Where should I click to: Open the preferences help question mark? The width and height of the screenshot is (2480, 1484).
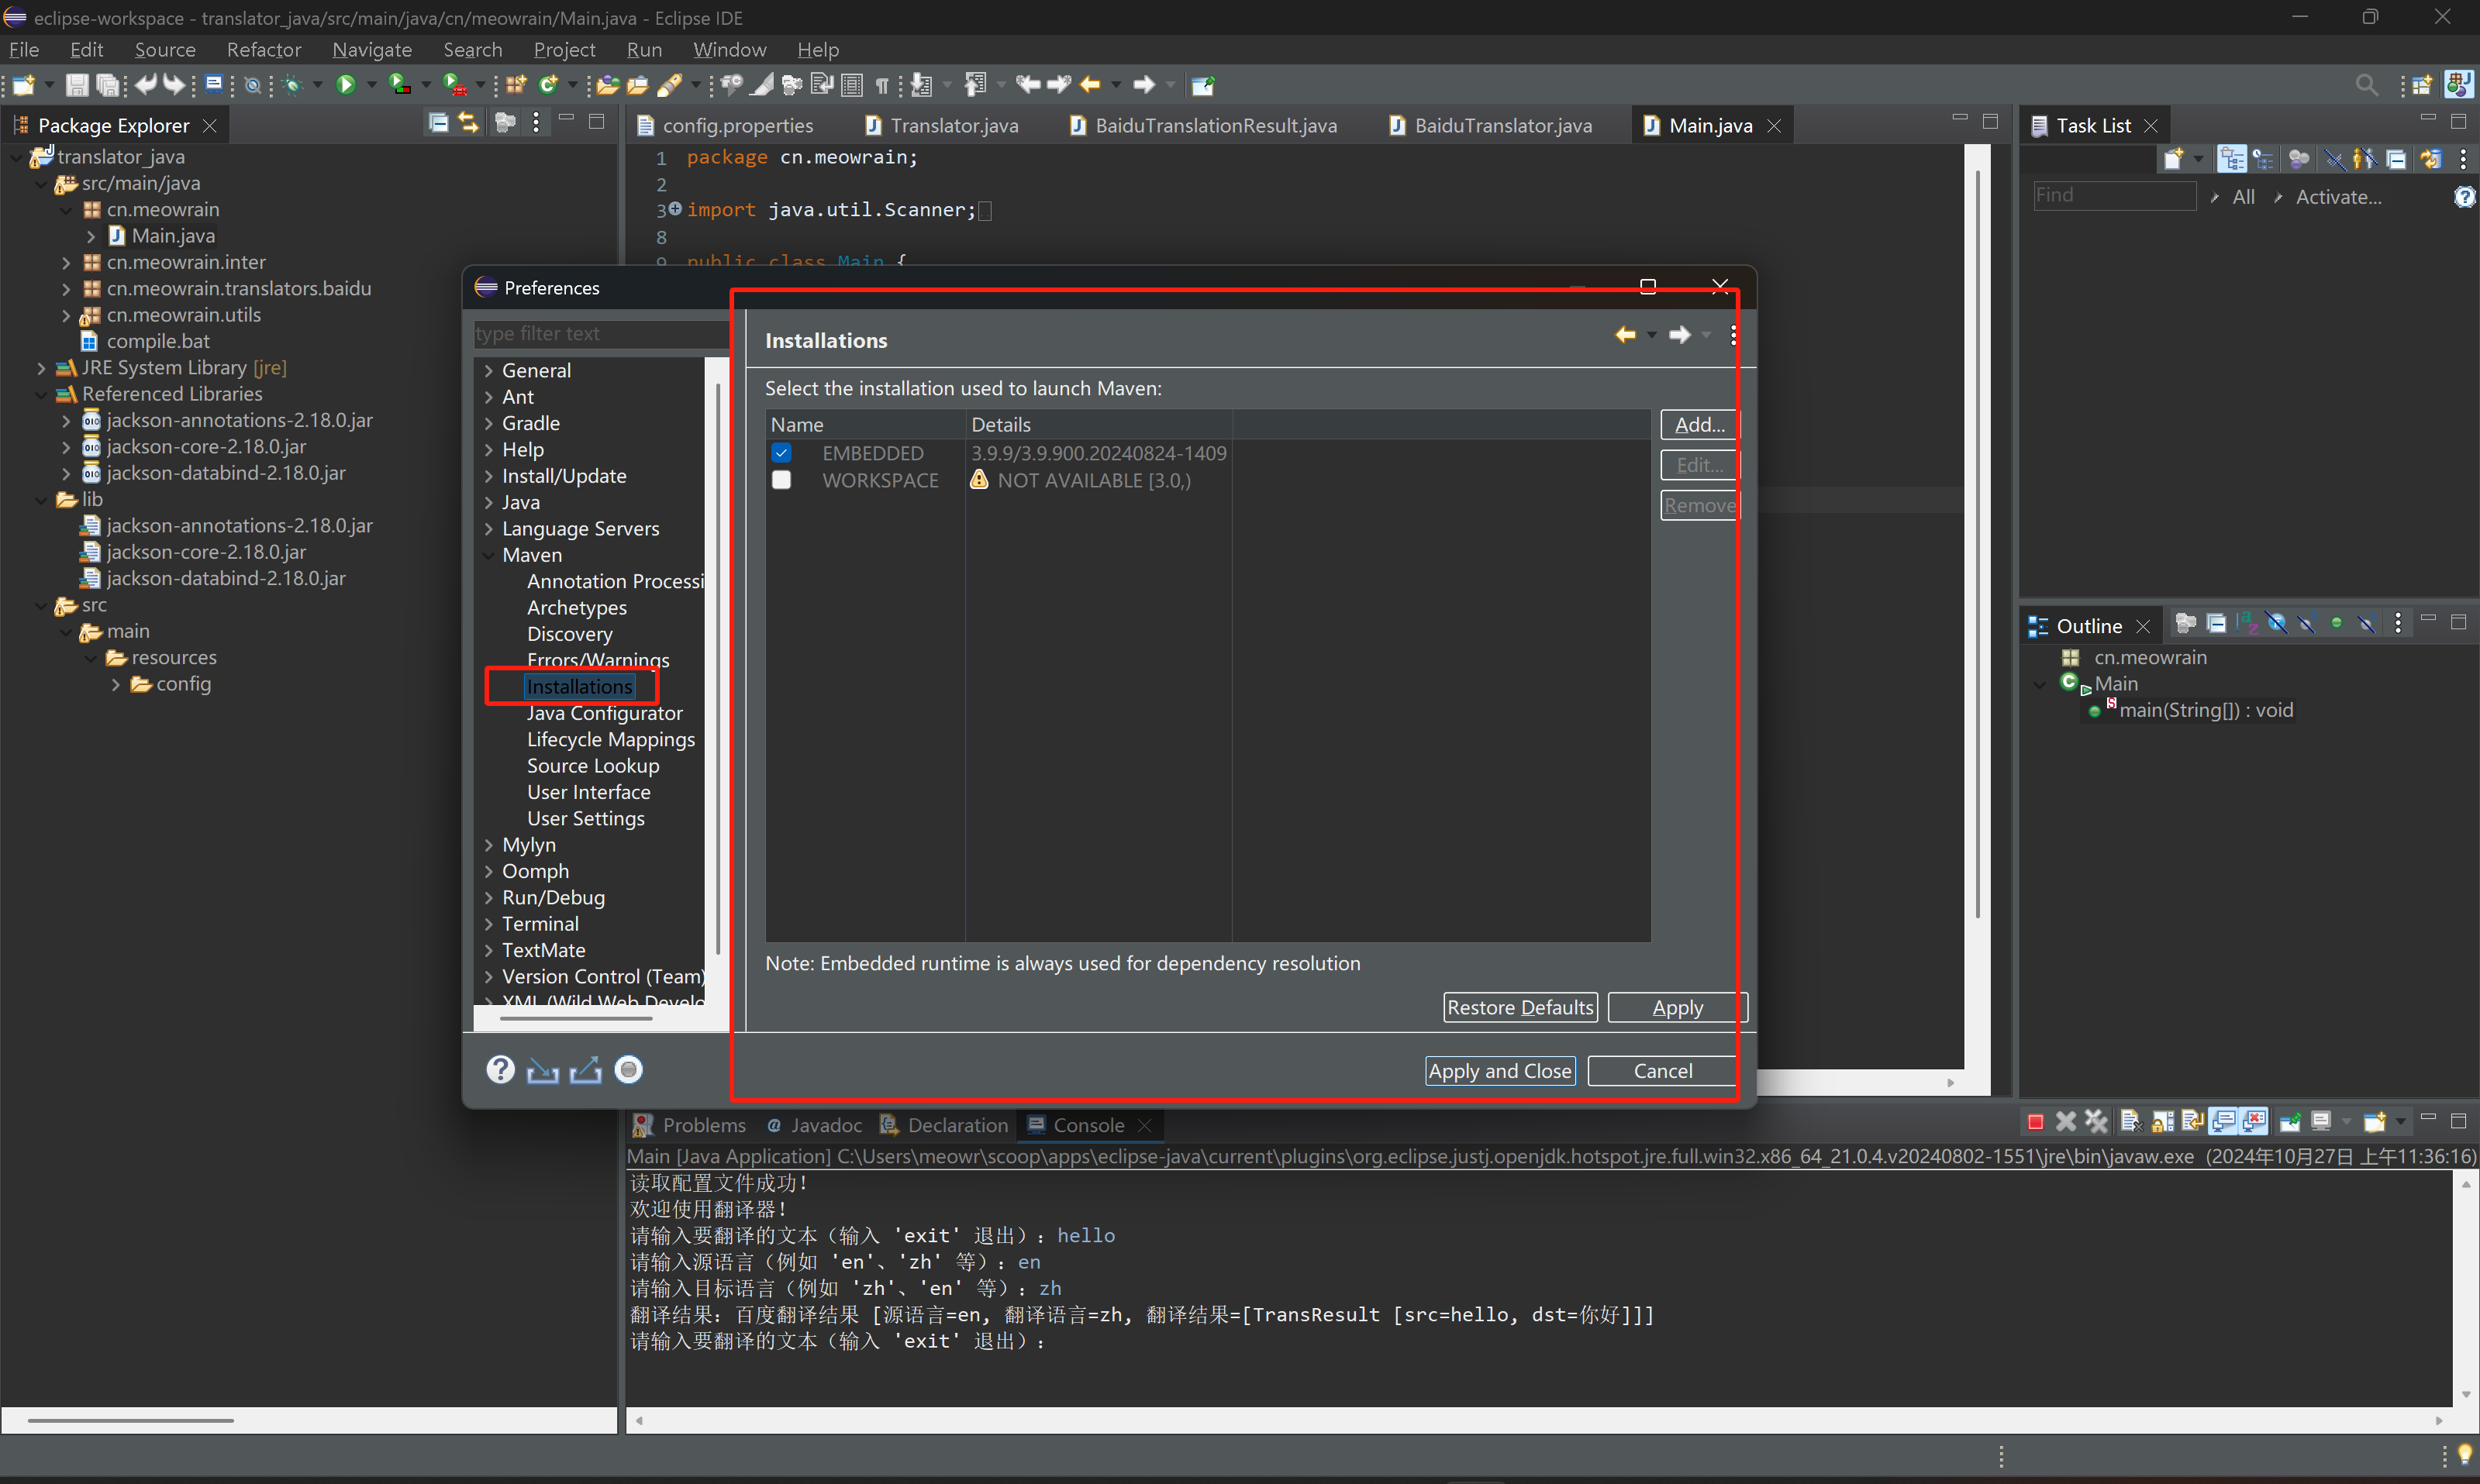click(x=500, y=1070)
